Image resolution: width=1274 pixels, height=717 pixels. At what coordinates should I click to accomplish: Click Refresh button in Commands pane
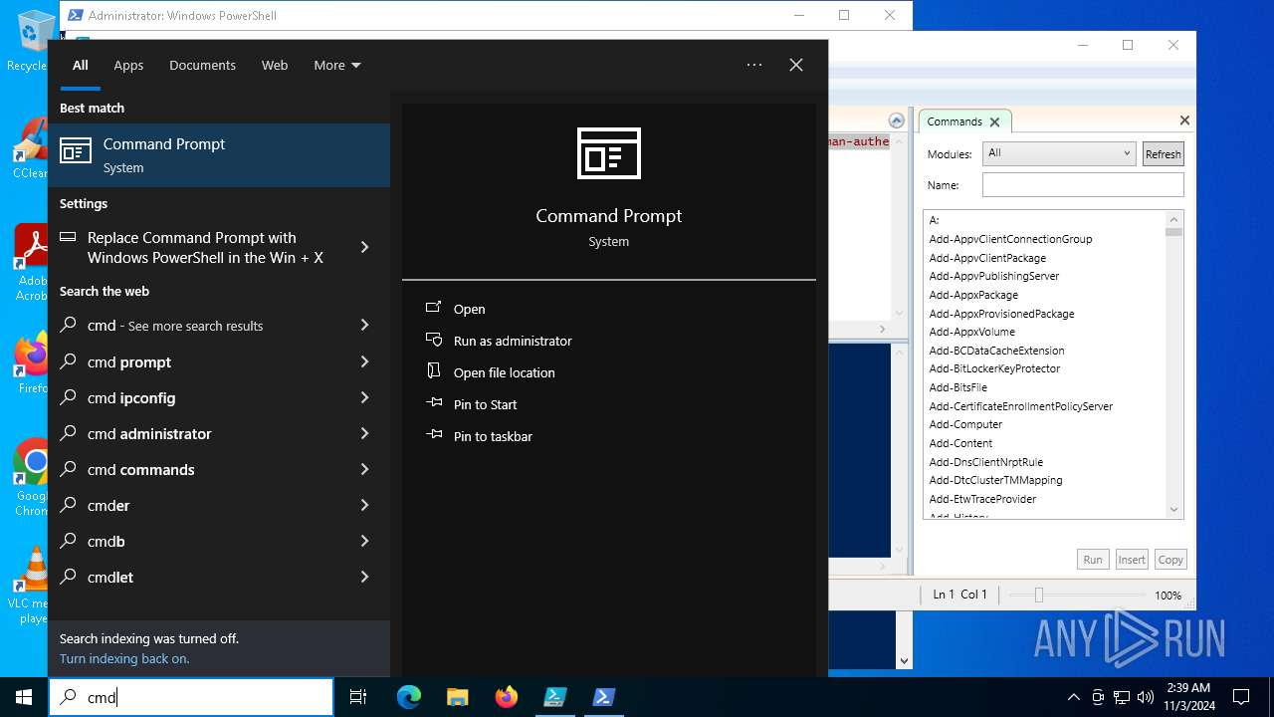[x=1163, y=153]
